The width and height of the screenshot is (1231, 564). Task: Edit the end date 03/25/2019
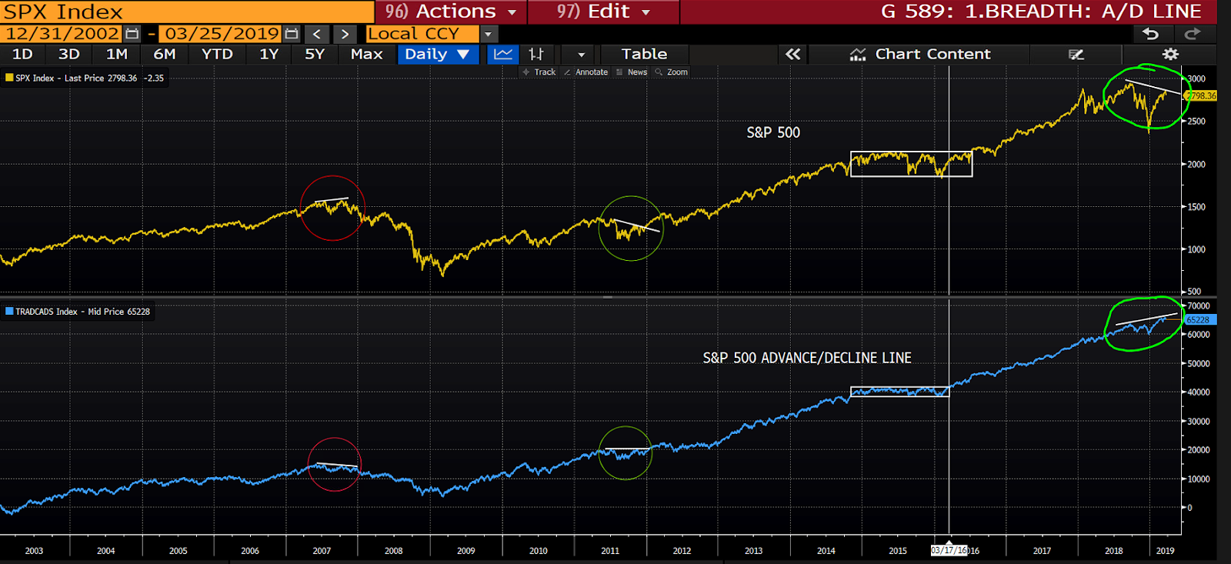[222, 34]
